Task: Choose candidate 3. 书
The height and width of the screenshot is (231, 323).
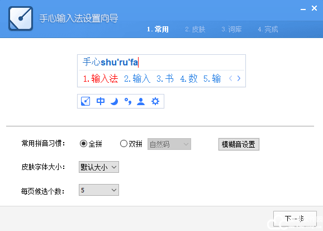Action: [x=165, y=78]
